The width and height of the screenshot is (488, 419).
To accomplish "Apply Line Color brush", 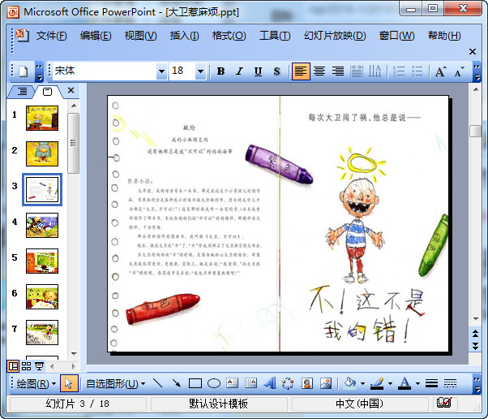I will [377, 383].
